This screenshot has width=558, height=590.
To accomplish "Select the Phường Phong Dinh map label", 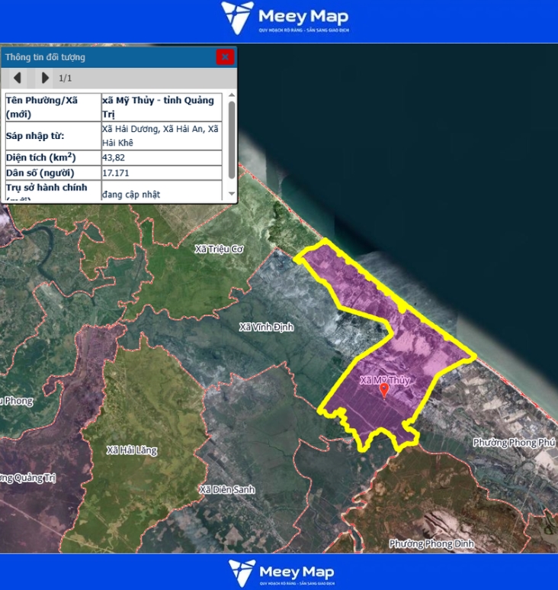I will [x=431, y=543].
